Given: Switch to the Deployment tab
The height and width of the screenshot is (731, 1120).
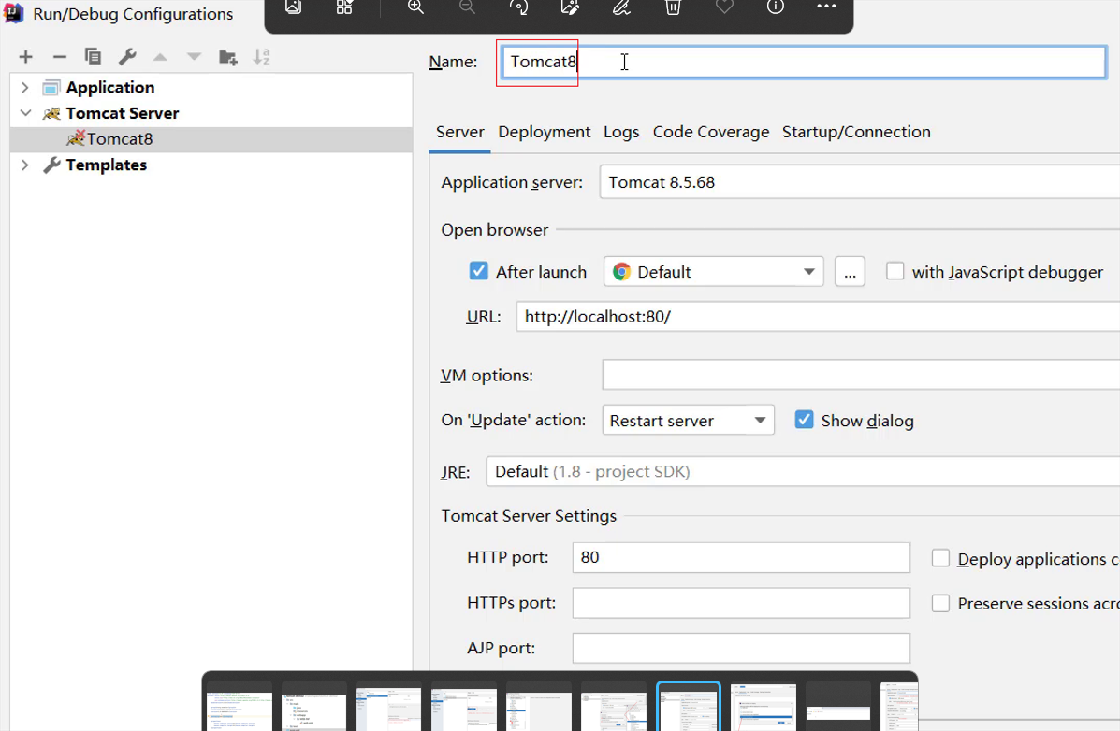Looking at the screenshot, I should coord(545,132).
